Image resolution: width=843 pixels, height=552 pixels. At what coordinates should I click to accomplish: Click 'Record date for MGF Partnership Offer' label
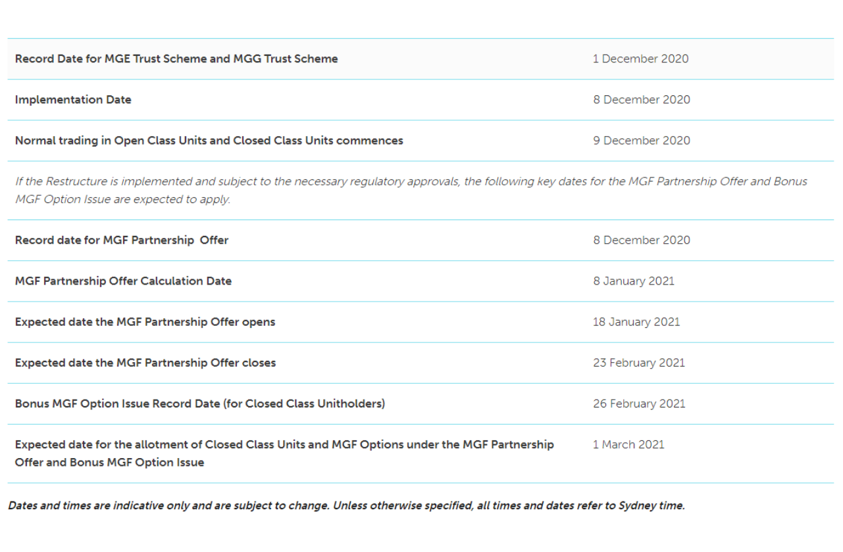pos(122,241)
